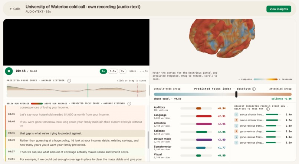This screenshot has width=299, height=164.
Task: Click the 3D brain cortex model
Action: [222, 38]
